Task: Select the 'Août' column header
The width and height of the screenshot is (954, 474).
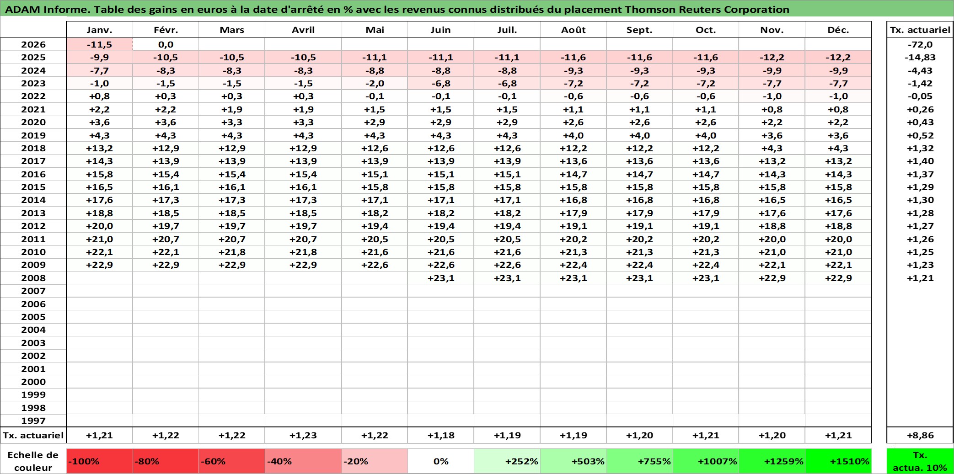Action: [x=573, y=30]
